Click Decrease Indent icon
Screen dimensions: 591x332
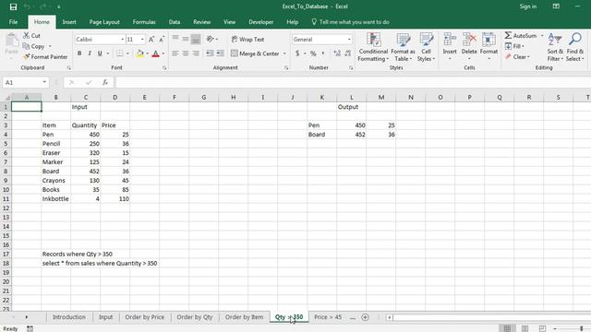coord(210,53)
